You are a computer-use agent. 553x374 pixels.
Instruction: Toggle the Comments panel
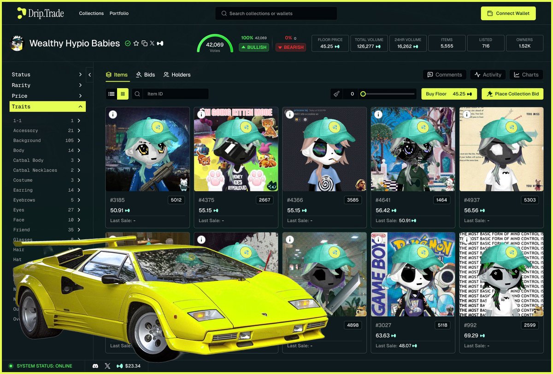(x=444, y=74)
